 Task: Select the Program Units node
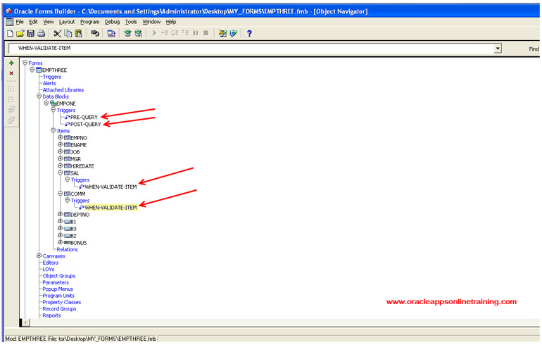click(x=58, y=296)
